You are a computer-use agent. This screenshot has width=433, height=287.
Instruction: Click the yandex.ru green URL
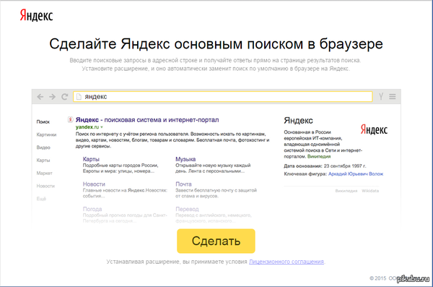[87, 127]
